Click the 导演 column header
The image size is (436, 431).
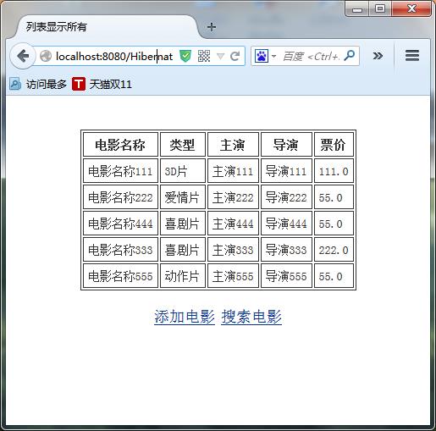286,145
